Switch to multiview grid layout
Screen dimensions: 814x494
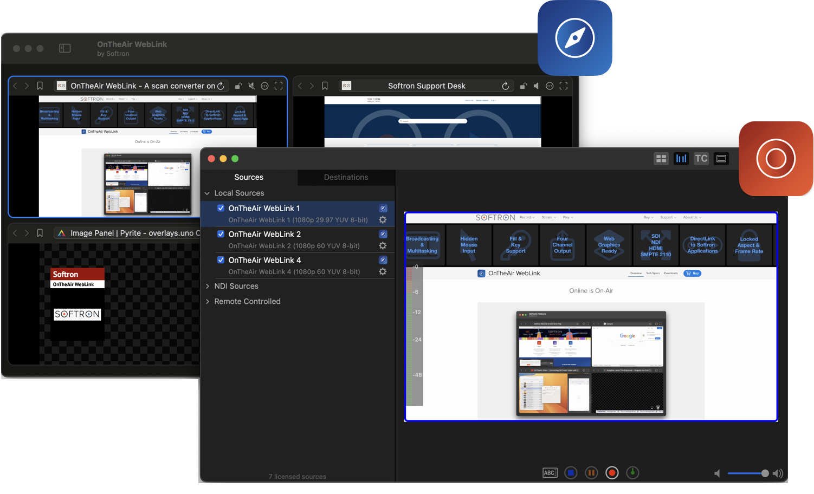point(661,159)
